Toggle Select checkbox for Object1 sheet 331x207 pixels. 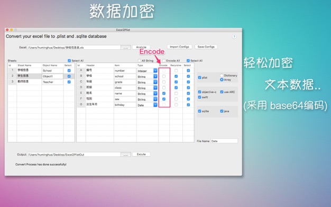tap(69, 76)
